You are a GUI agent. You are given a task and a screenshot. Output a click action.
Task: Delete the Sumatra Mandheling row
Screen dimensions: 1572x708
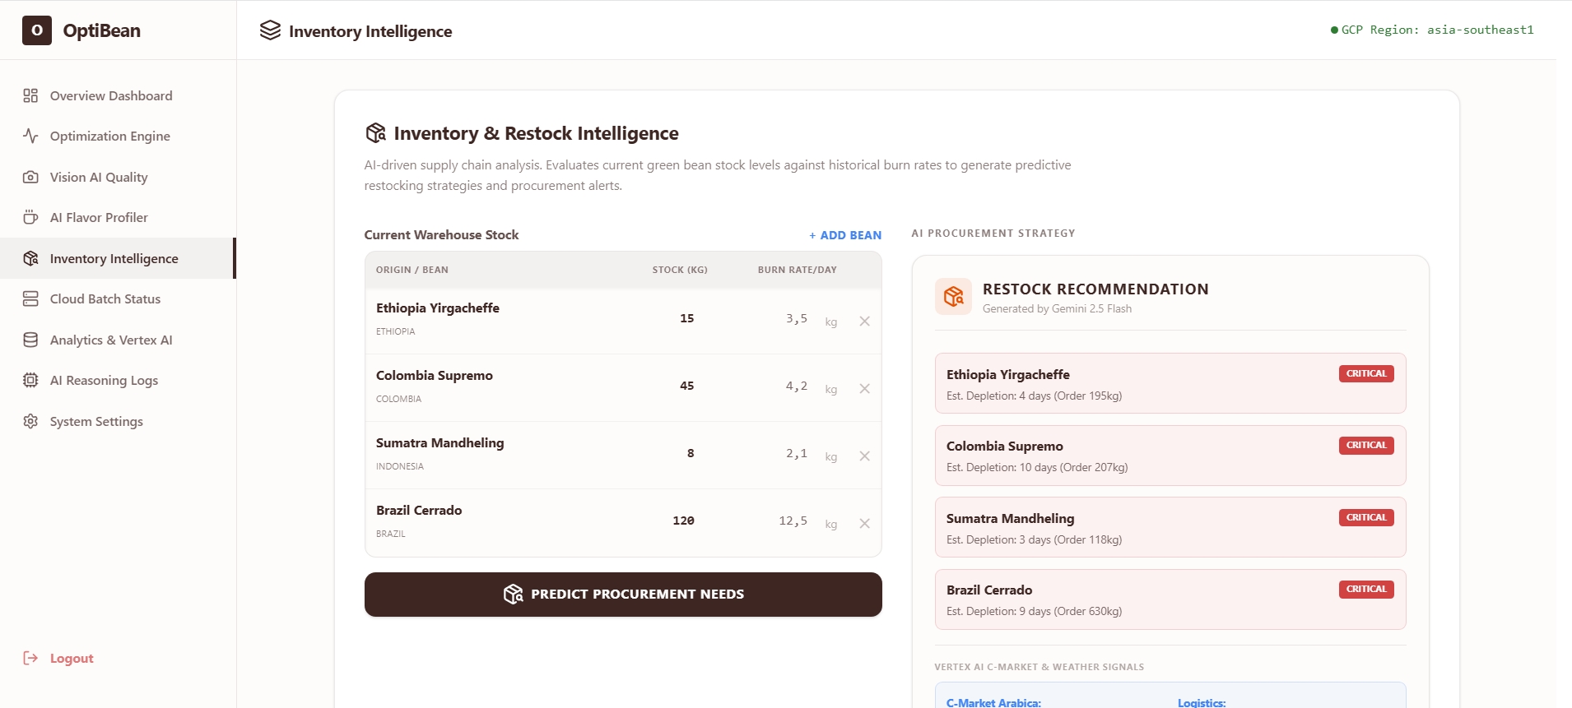point(864,456)
